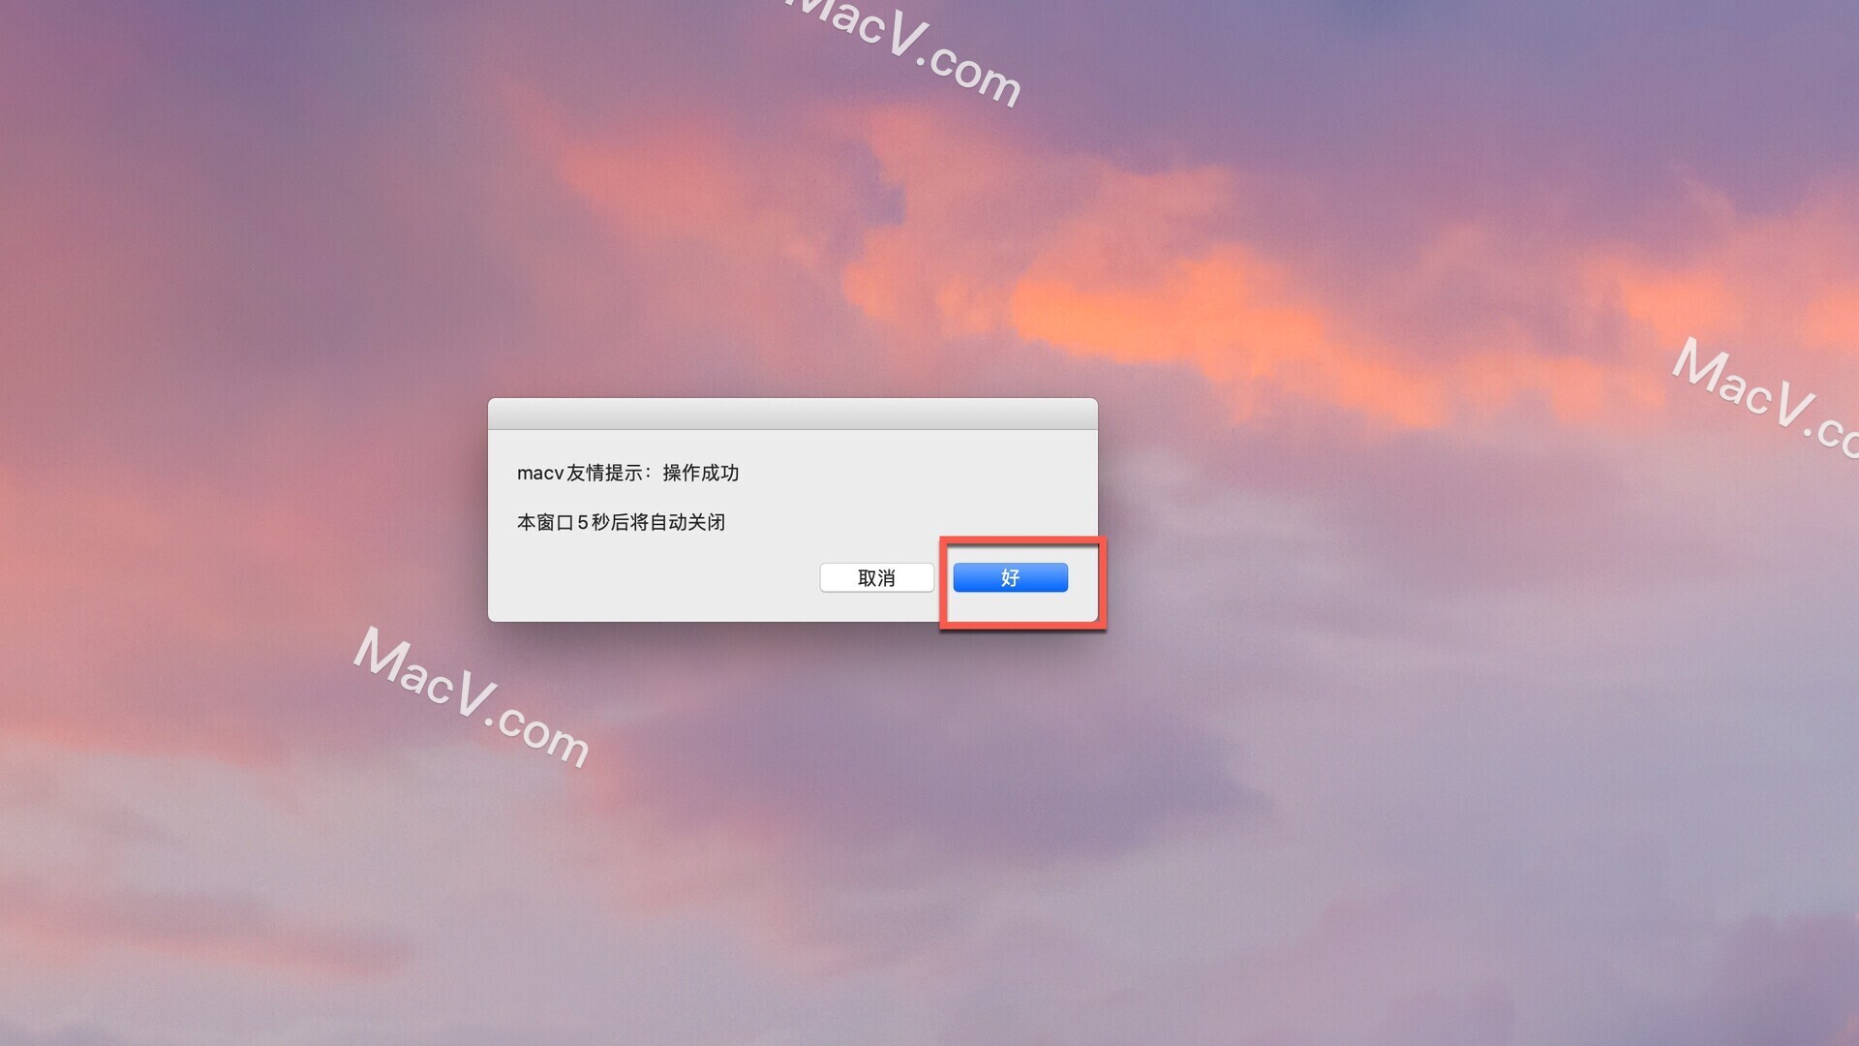Click the '取消' cancel button
1859x1046 pixels.
[x=876, y=576]
